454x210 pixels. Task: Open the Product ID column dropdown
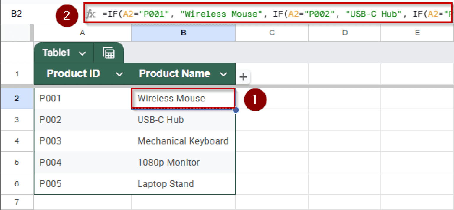click(x=119, y=74)
